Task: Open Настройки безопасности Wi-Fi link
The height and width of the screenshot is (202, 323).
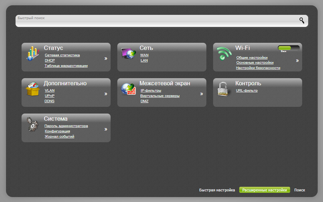Action: [258, 68]
